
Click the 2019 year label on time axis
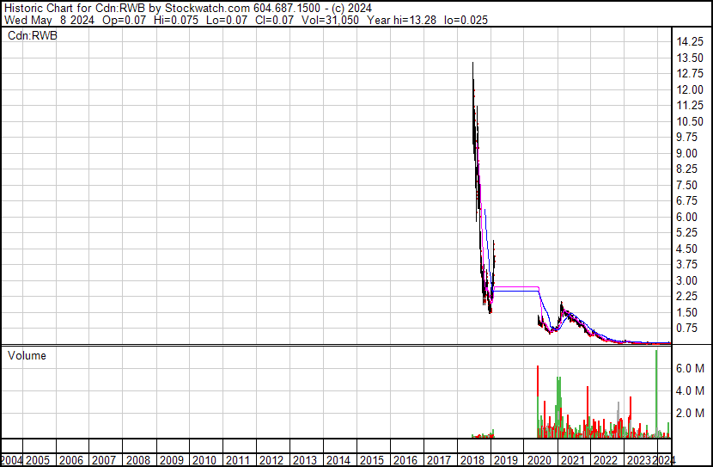[x=506, y=460]
